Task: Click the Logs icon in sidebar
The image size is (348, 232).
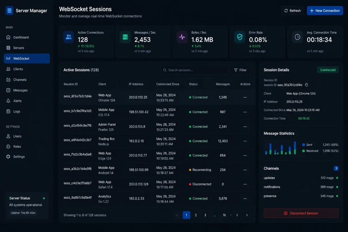Action: [8, 111]
